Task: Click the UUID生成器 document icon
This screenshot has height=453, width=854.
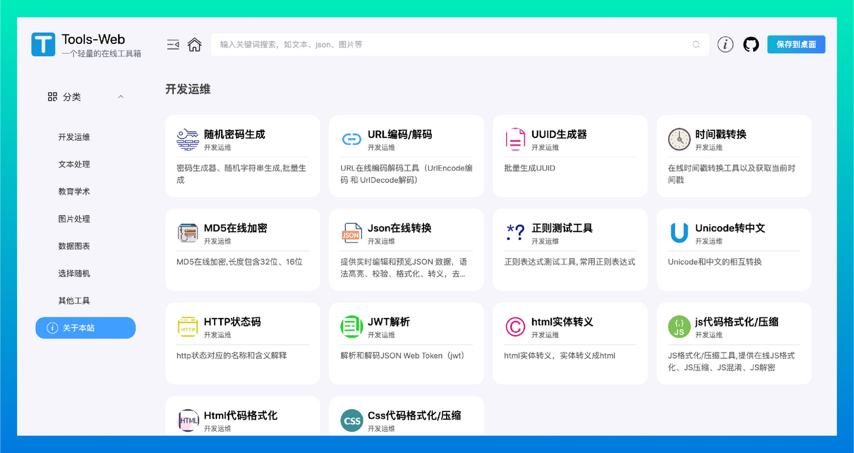Action: [515, 139]
